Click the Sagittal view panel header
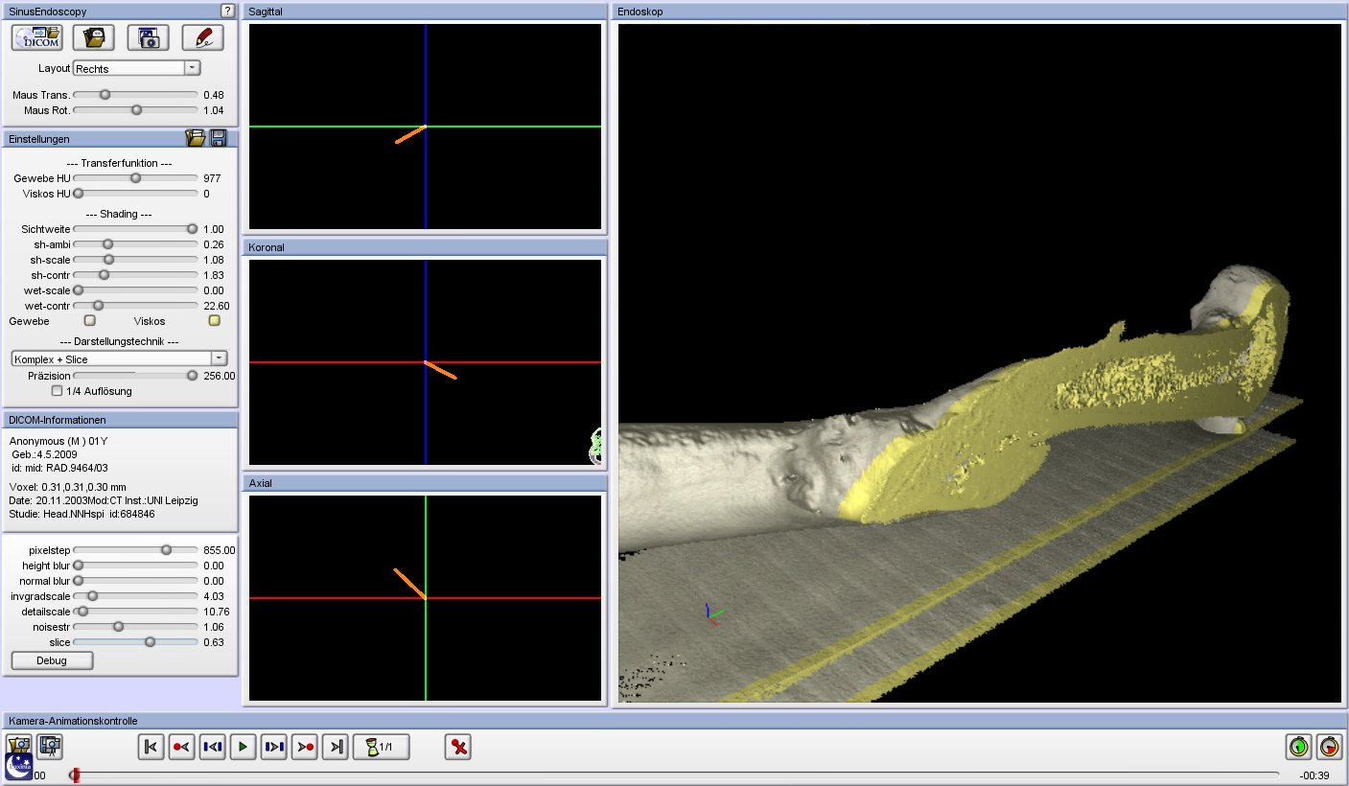This screenshot has height=786, width=1349. 425,12
